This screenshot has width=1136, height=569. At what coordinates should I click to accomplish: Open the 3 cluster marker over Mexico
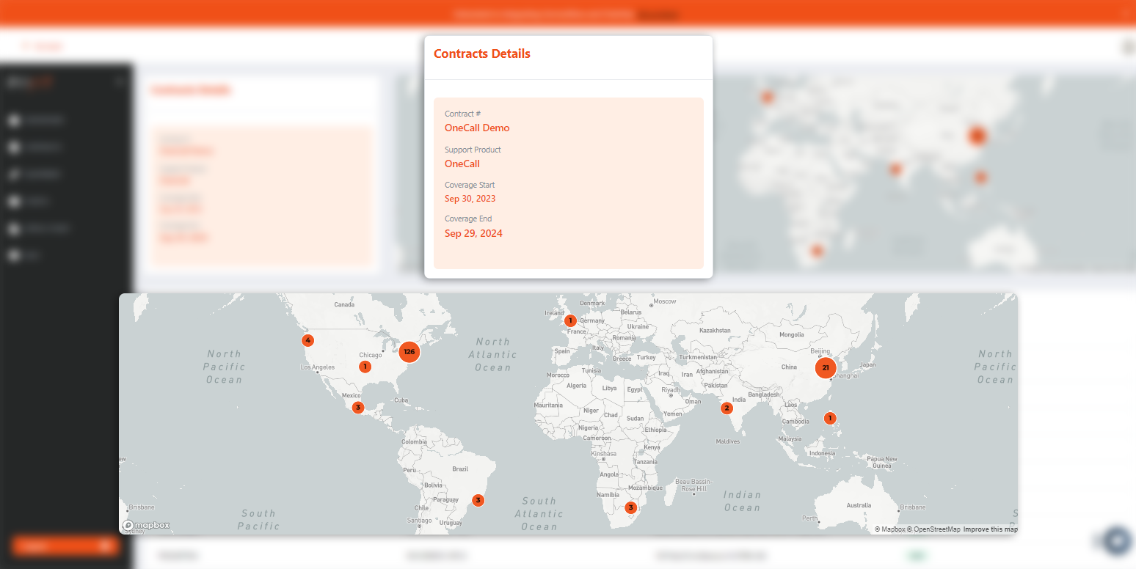pyautogui.click(x=357, y=407)
